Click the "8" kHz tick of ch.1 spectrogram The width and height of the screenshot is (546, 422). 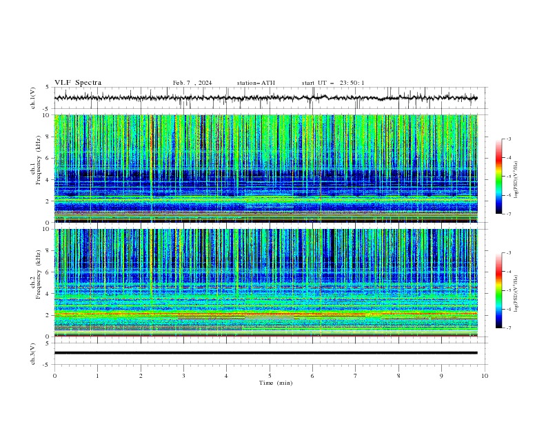[48, 137]
